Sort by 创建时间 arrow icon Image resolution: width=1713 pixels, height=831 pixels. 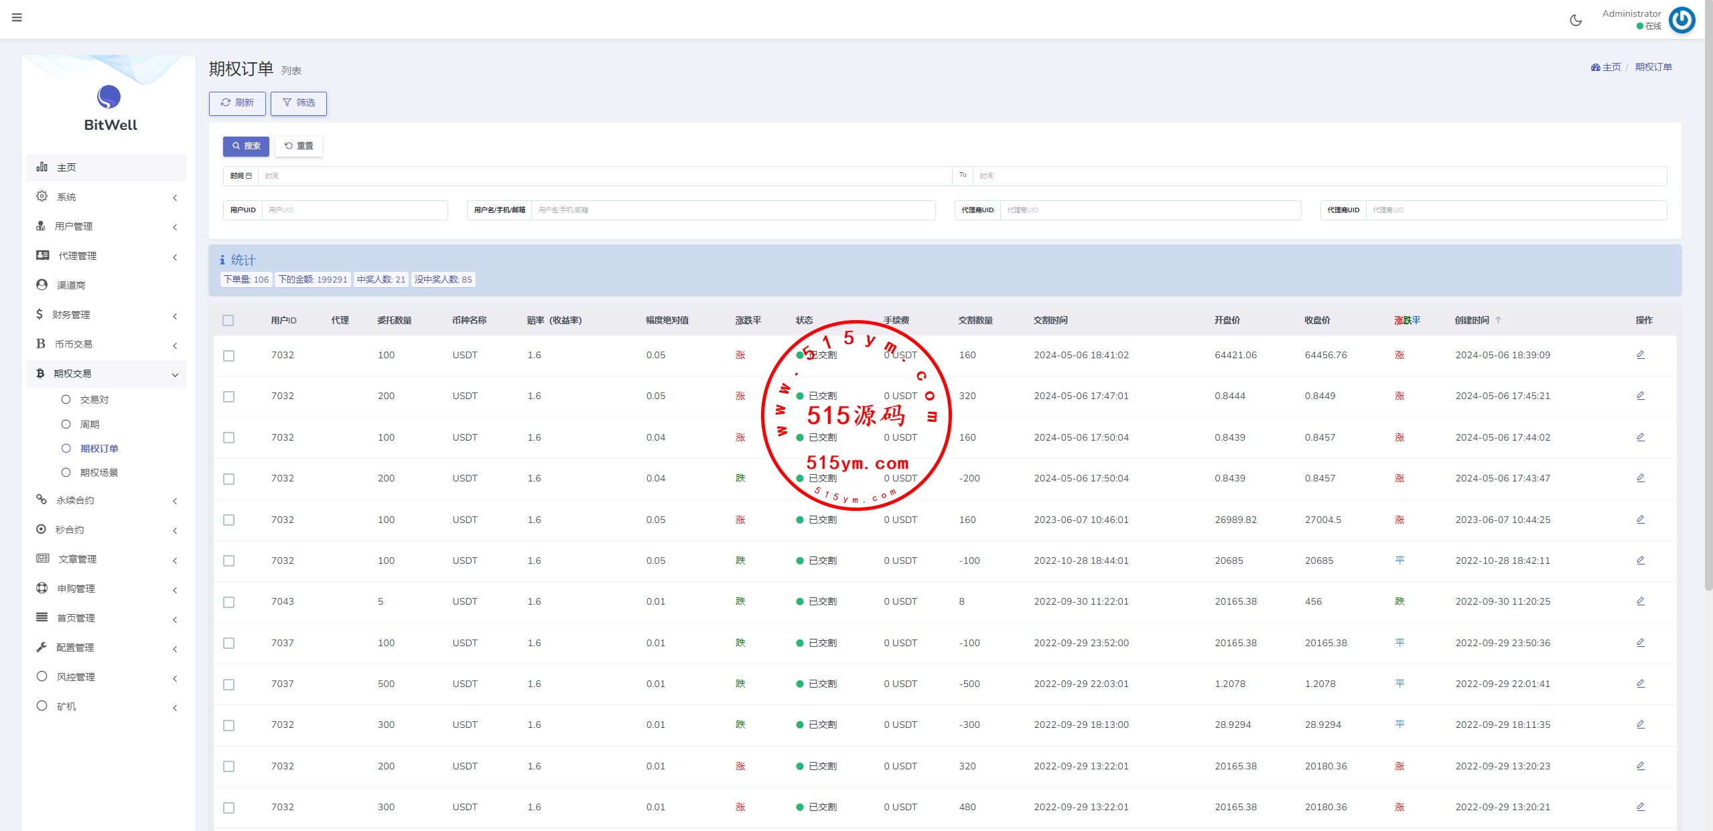click(x=1498, y=320)
